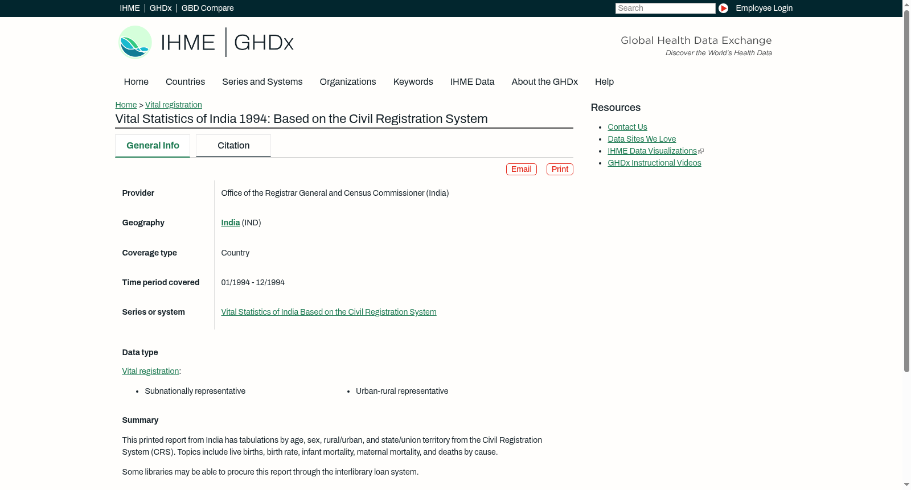Open GHDx Instructional Videos link
Viewport: 911px width, 490px height.
654,163
